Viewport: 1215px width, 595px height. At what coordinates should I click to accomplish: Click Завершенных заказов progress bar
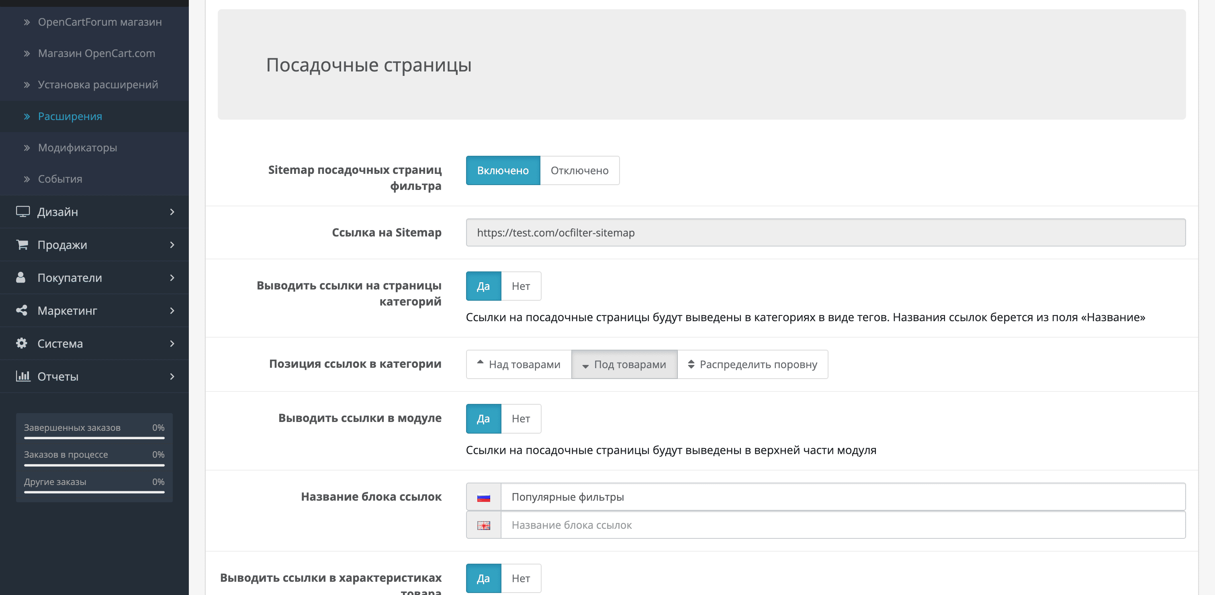94,438
